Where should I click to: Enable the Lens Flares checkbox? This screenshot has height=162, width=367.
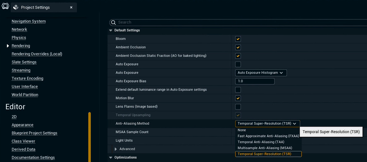tap(238, 107)
